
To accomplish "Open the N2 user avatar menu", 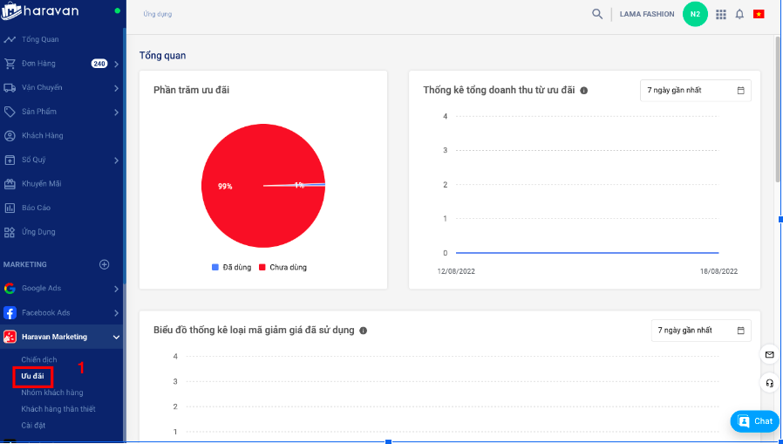I will pyautogui.click(x=695, y=14).
